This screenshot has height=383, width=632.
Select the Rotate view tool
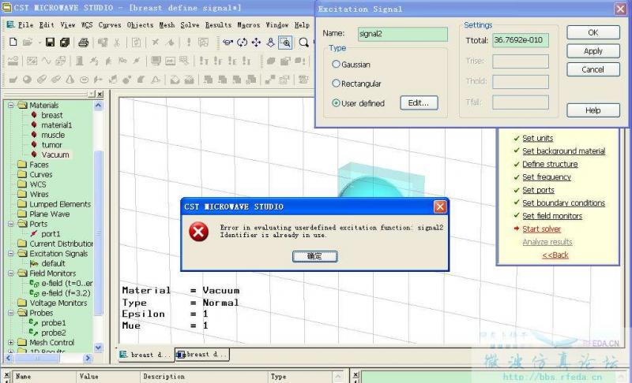click(228, 43)
